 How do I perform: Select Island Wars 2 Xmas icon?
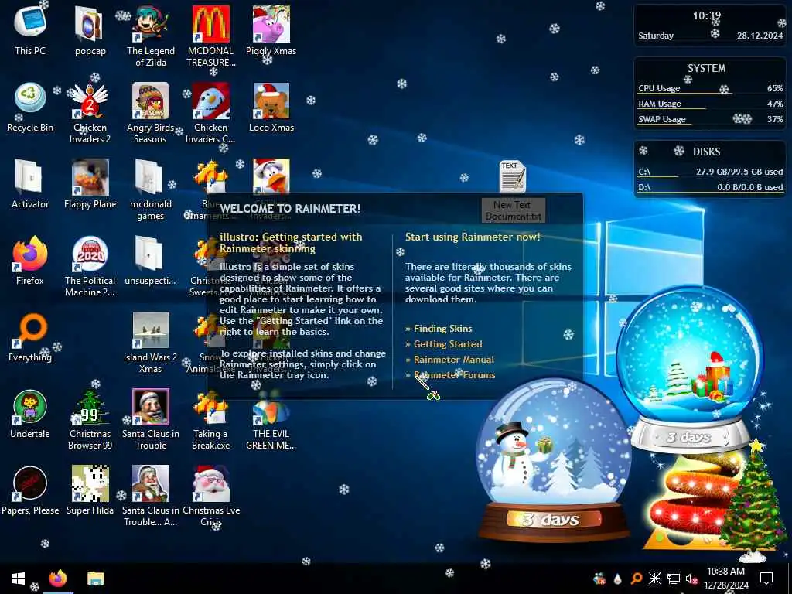pyautogui.click(x=151, y=342)
